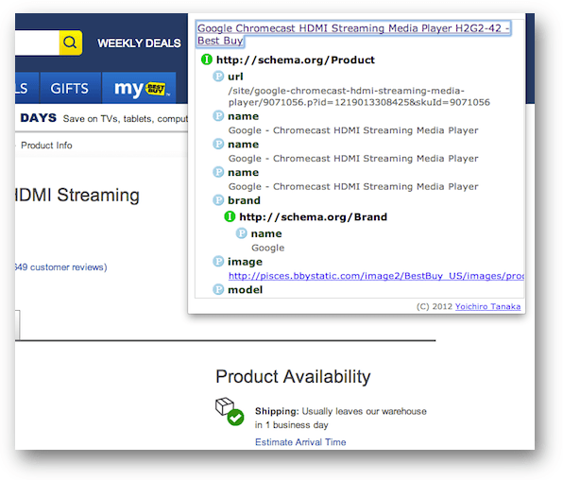Open the Yoichiro Tanaka author link
This screenshot has width=563, height=480.
coord(487,306)
